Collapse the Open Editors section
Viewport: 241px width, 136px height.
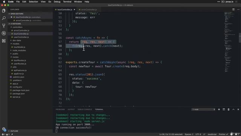pyautogui.click(x=17, y=14)
